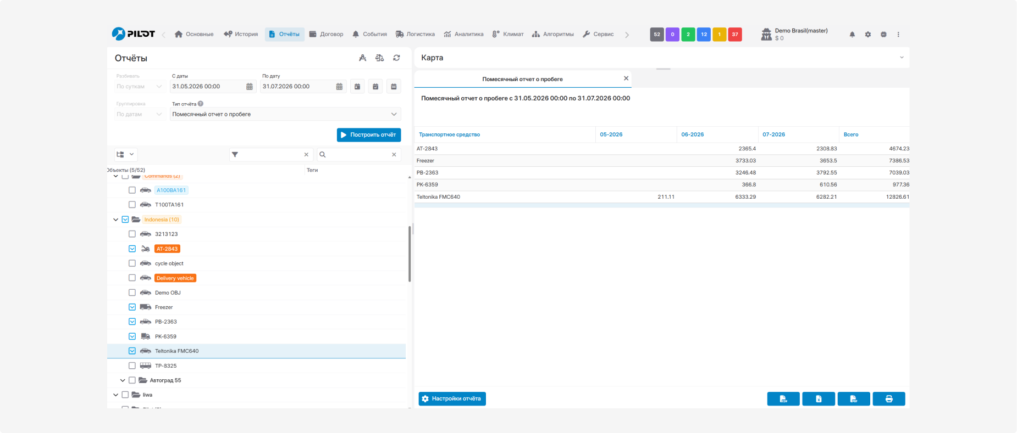Collapse the Автоград 55 group

pyautogui.click(x=123, y=380)
